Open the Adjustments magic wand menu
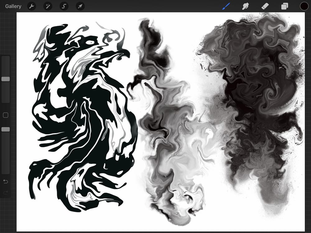Image resolution: width=311 pixels, height=233 pixels. click(48, 6)
